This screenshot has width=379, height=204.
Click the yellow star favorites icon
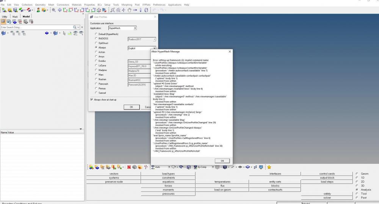(269, 167)
